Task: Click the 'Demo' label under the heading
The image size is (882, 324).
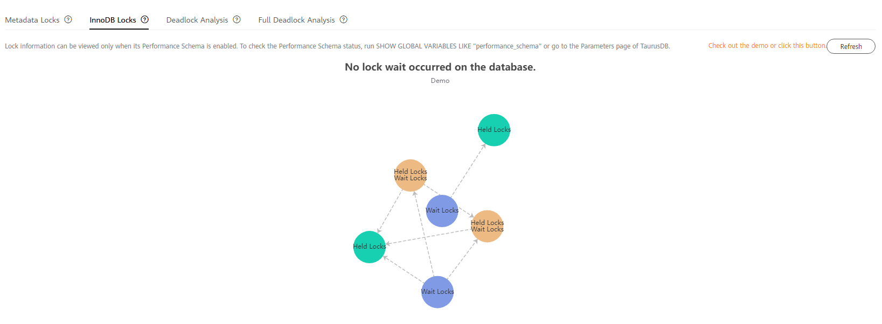Action: (x=440, y=81)
